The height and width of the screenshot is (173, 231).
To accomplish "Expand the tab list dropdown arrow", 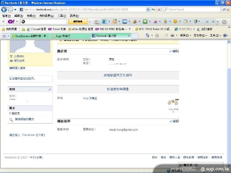I will [x=8, y=36].
